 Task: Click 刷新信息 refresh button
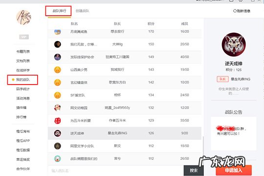[242, 11]
